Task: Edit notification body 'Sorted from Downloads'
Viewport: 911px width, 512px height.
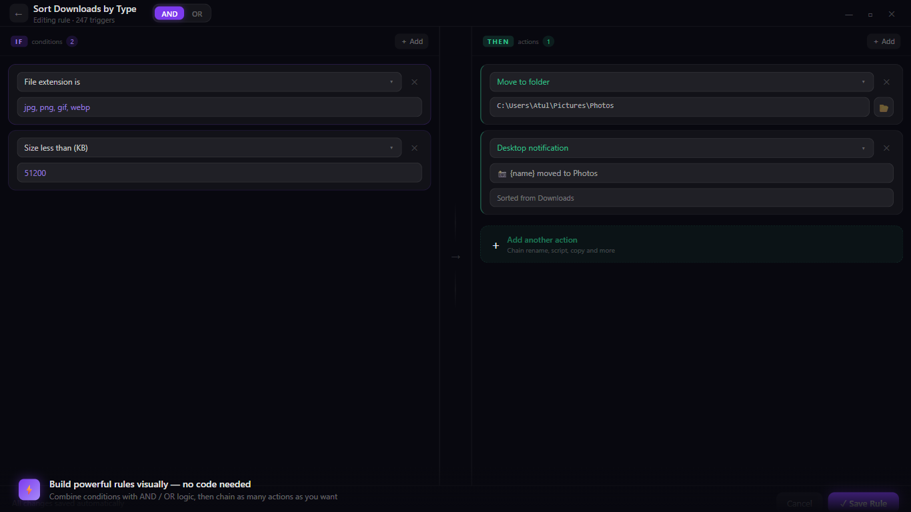Action: [x=692, y=198]
